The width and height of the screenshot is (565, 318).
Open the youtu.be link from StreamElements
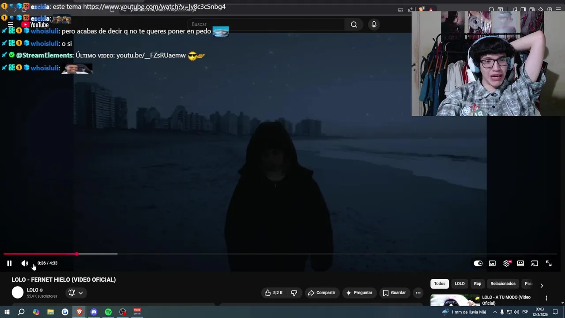click(x=151, y=55)
